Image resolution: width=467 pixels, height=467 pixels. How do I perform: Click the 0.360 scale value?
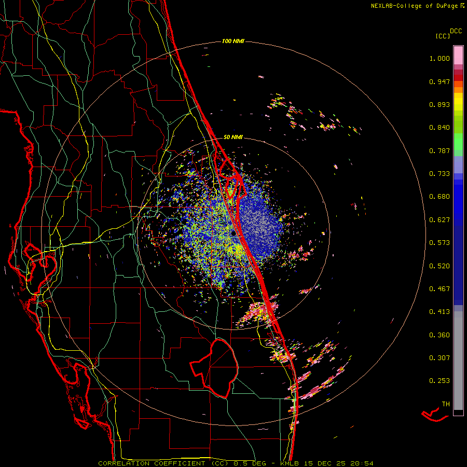coord(439,335)
